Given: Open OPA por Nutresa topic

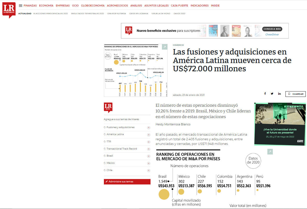Looking at the screenshot, I should (x=117, y=14).
